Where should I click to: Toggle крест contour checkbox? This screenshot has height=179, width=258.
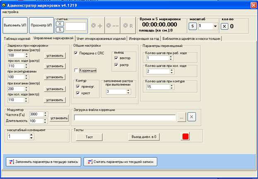(x=78, y=93)
